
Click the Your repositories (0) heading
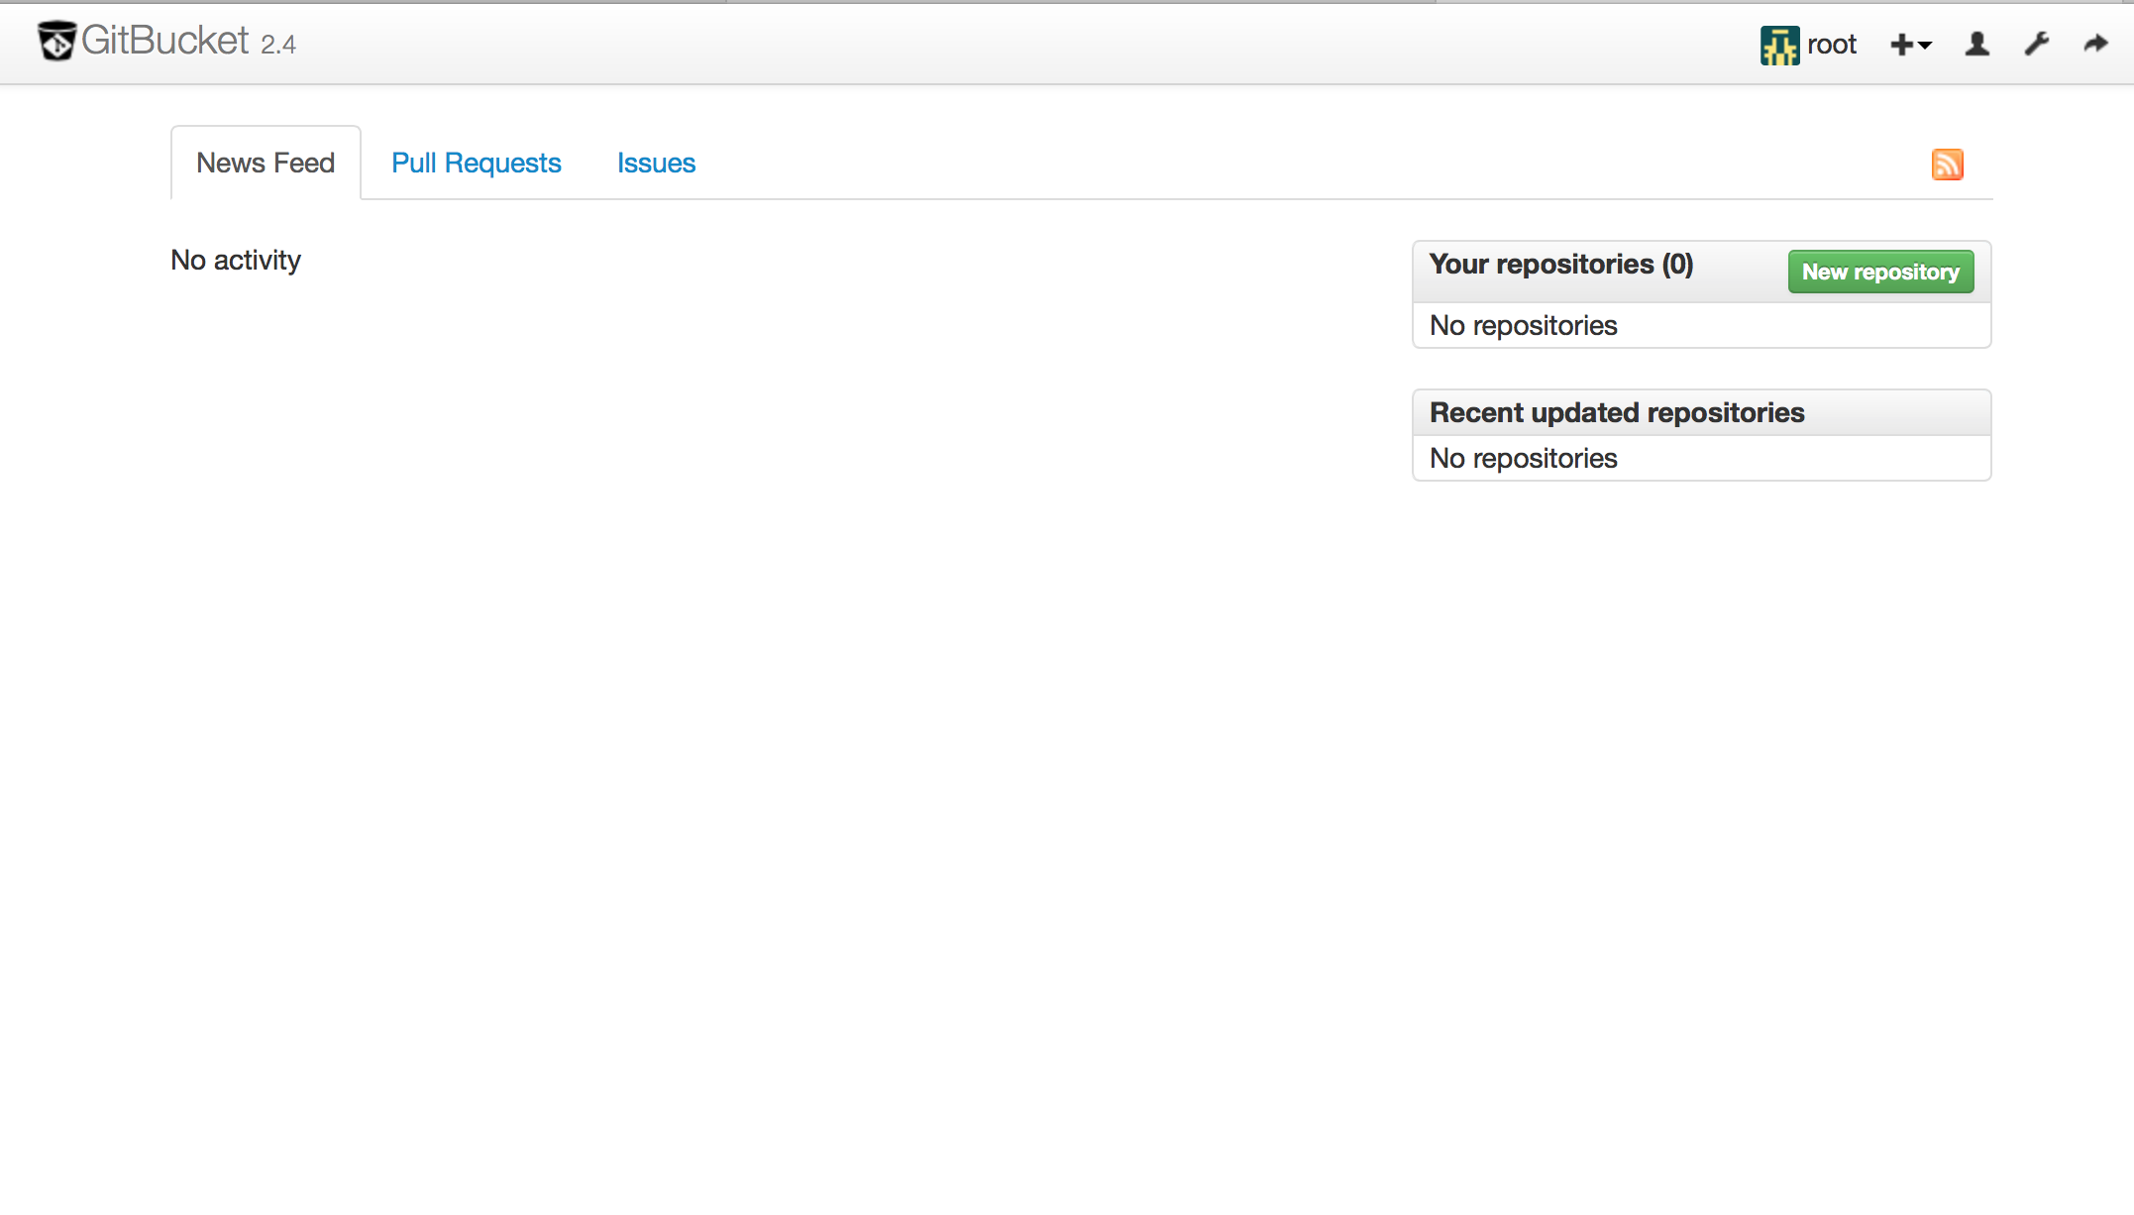[x=1560, y=265]
